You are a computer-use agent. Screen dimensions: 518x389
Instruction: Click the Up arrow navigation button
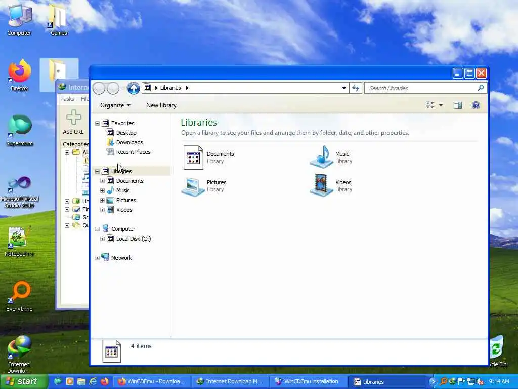[x=134, y=88]
